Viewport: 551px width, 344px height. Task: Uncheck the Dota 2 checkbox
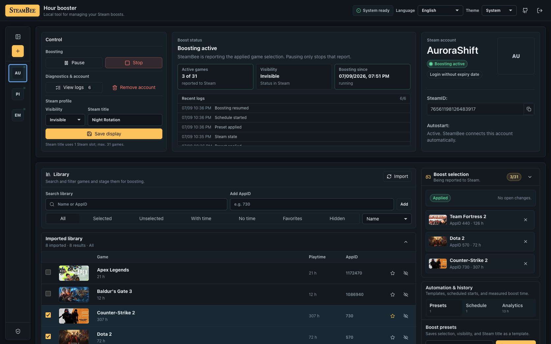tap(48, 336)
